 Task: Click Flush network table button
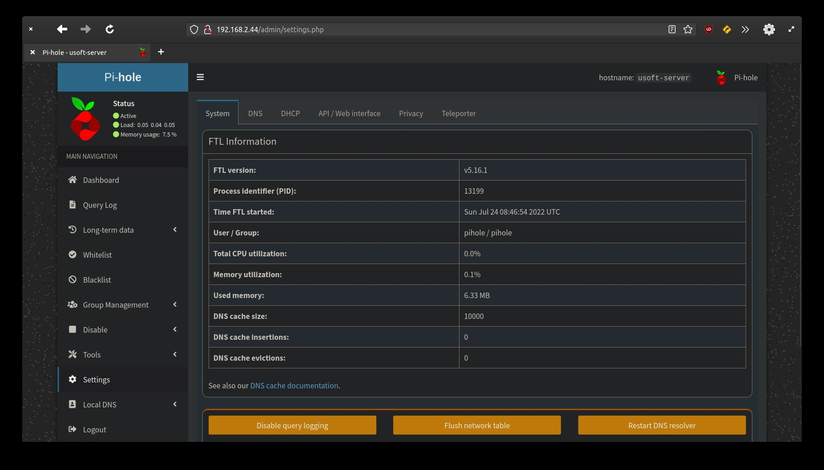tap(477, 425)
